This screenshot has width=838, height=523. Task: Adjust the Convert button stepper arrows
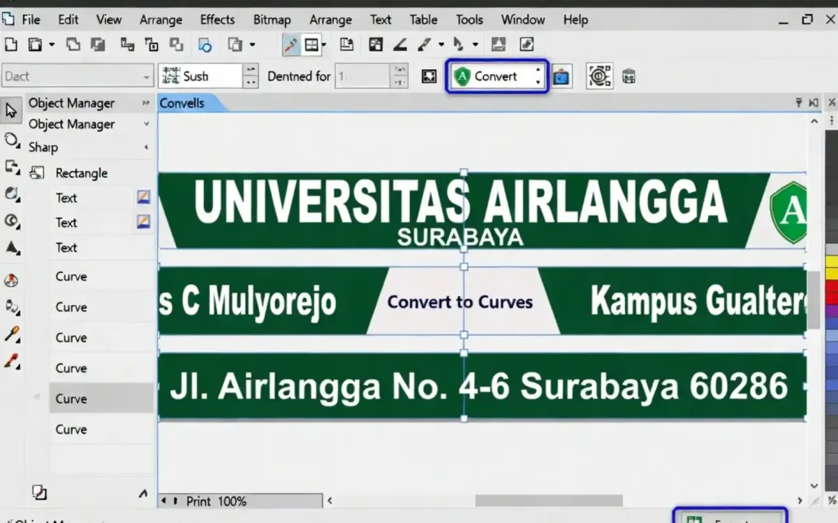[538, 76]
